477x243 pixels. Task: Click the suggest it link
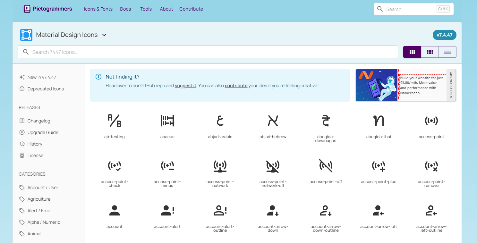click(185, 86)
